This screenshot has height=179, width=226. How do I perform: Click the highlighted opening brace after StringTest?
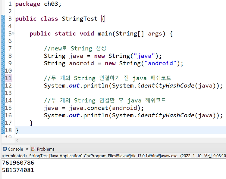tap(103, 19)
